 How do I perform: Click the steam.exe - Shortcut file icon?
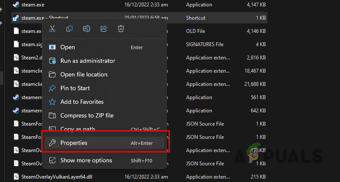point(16,18)
